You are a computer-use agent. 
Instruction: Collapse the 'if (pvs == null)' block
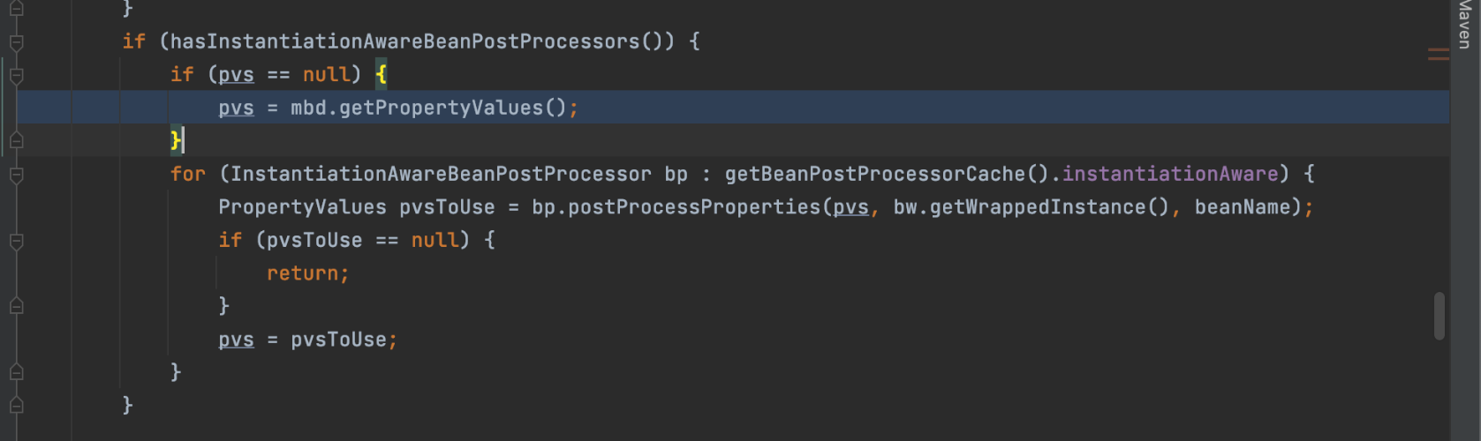(16, 76)
